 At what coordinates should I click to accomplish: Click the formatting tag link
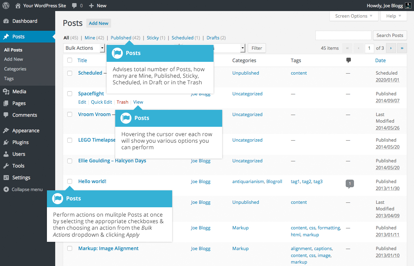(328, 228)
